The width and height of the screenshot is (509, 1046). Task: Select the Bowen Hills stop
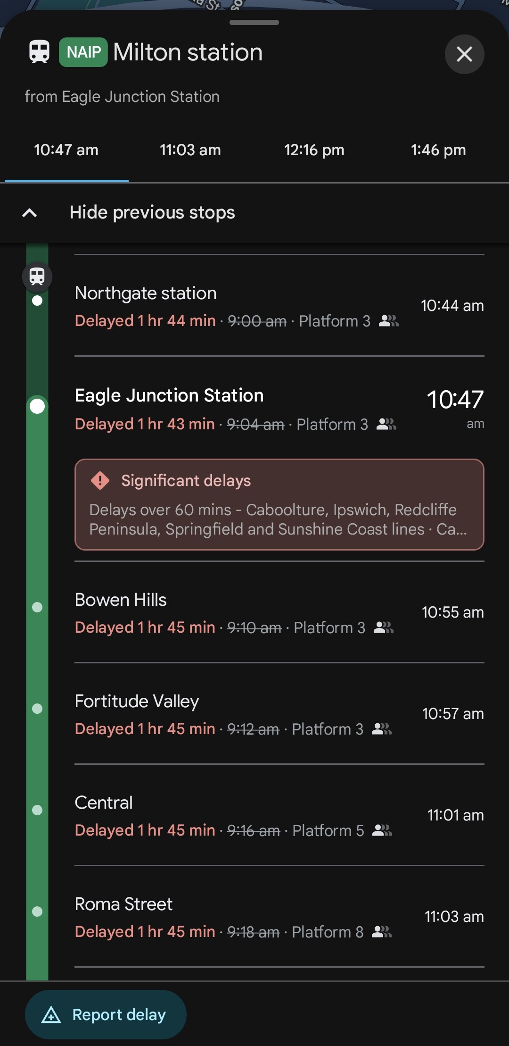tap(121, 600)
